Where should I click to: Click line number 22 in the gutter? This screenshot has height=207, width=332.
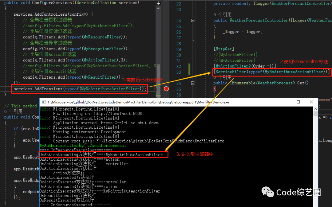179,4
